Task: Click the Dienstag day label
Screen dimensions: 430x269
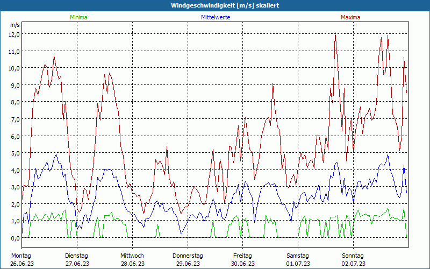Action: click(76, 256)
